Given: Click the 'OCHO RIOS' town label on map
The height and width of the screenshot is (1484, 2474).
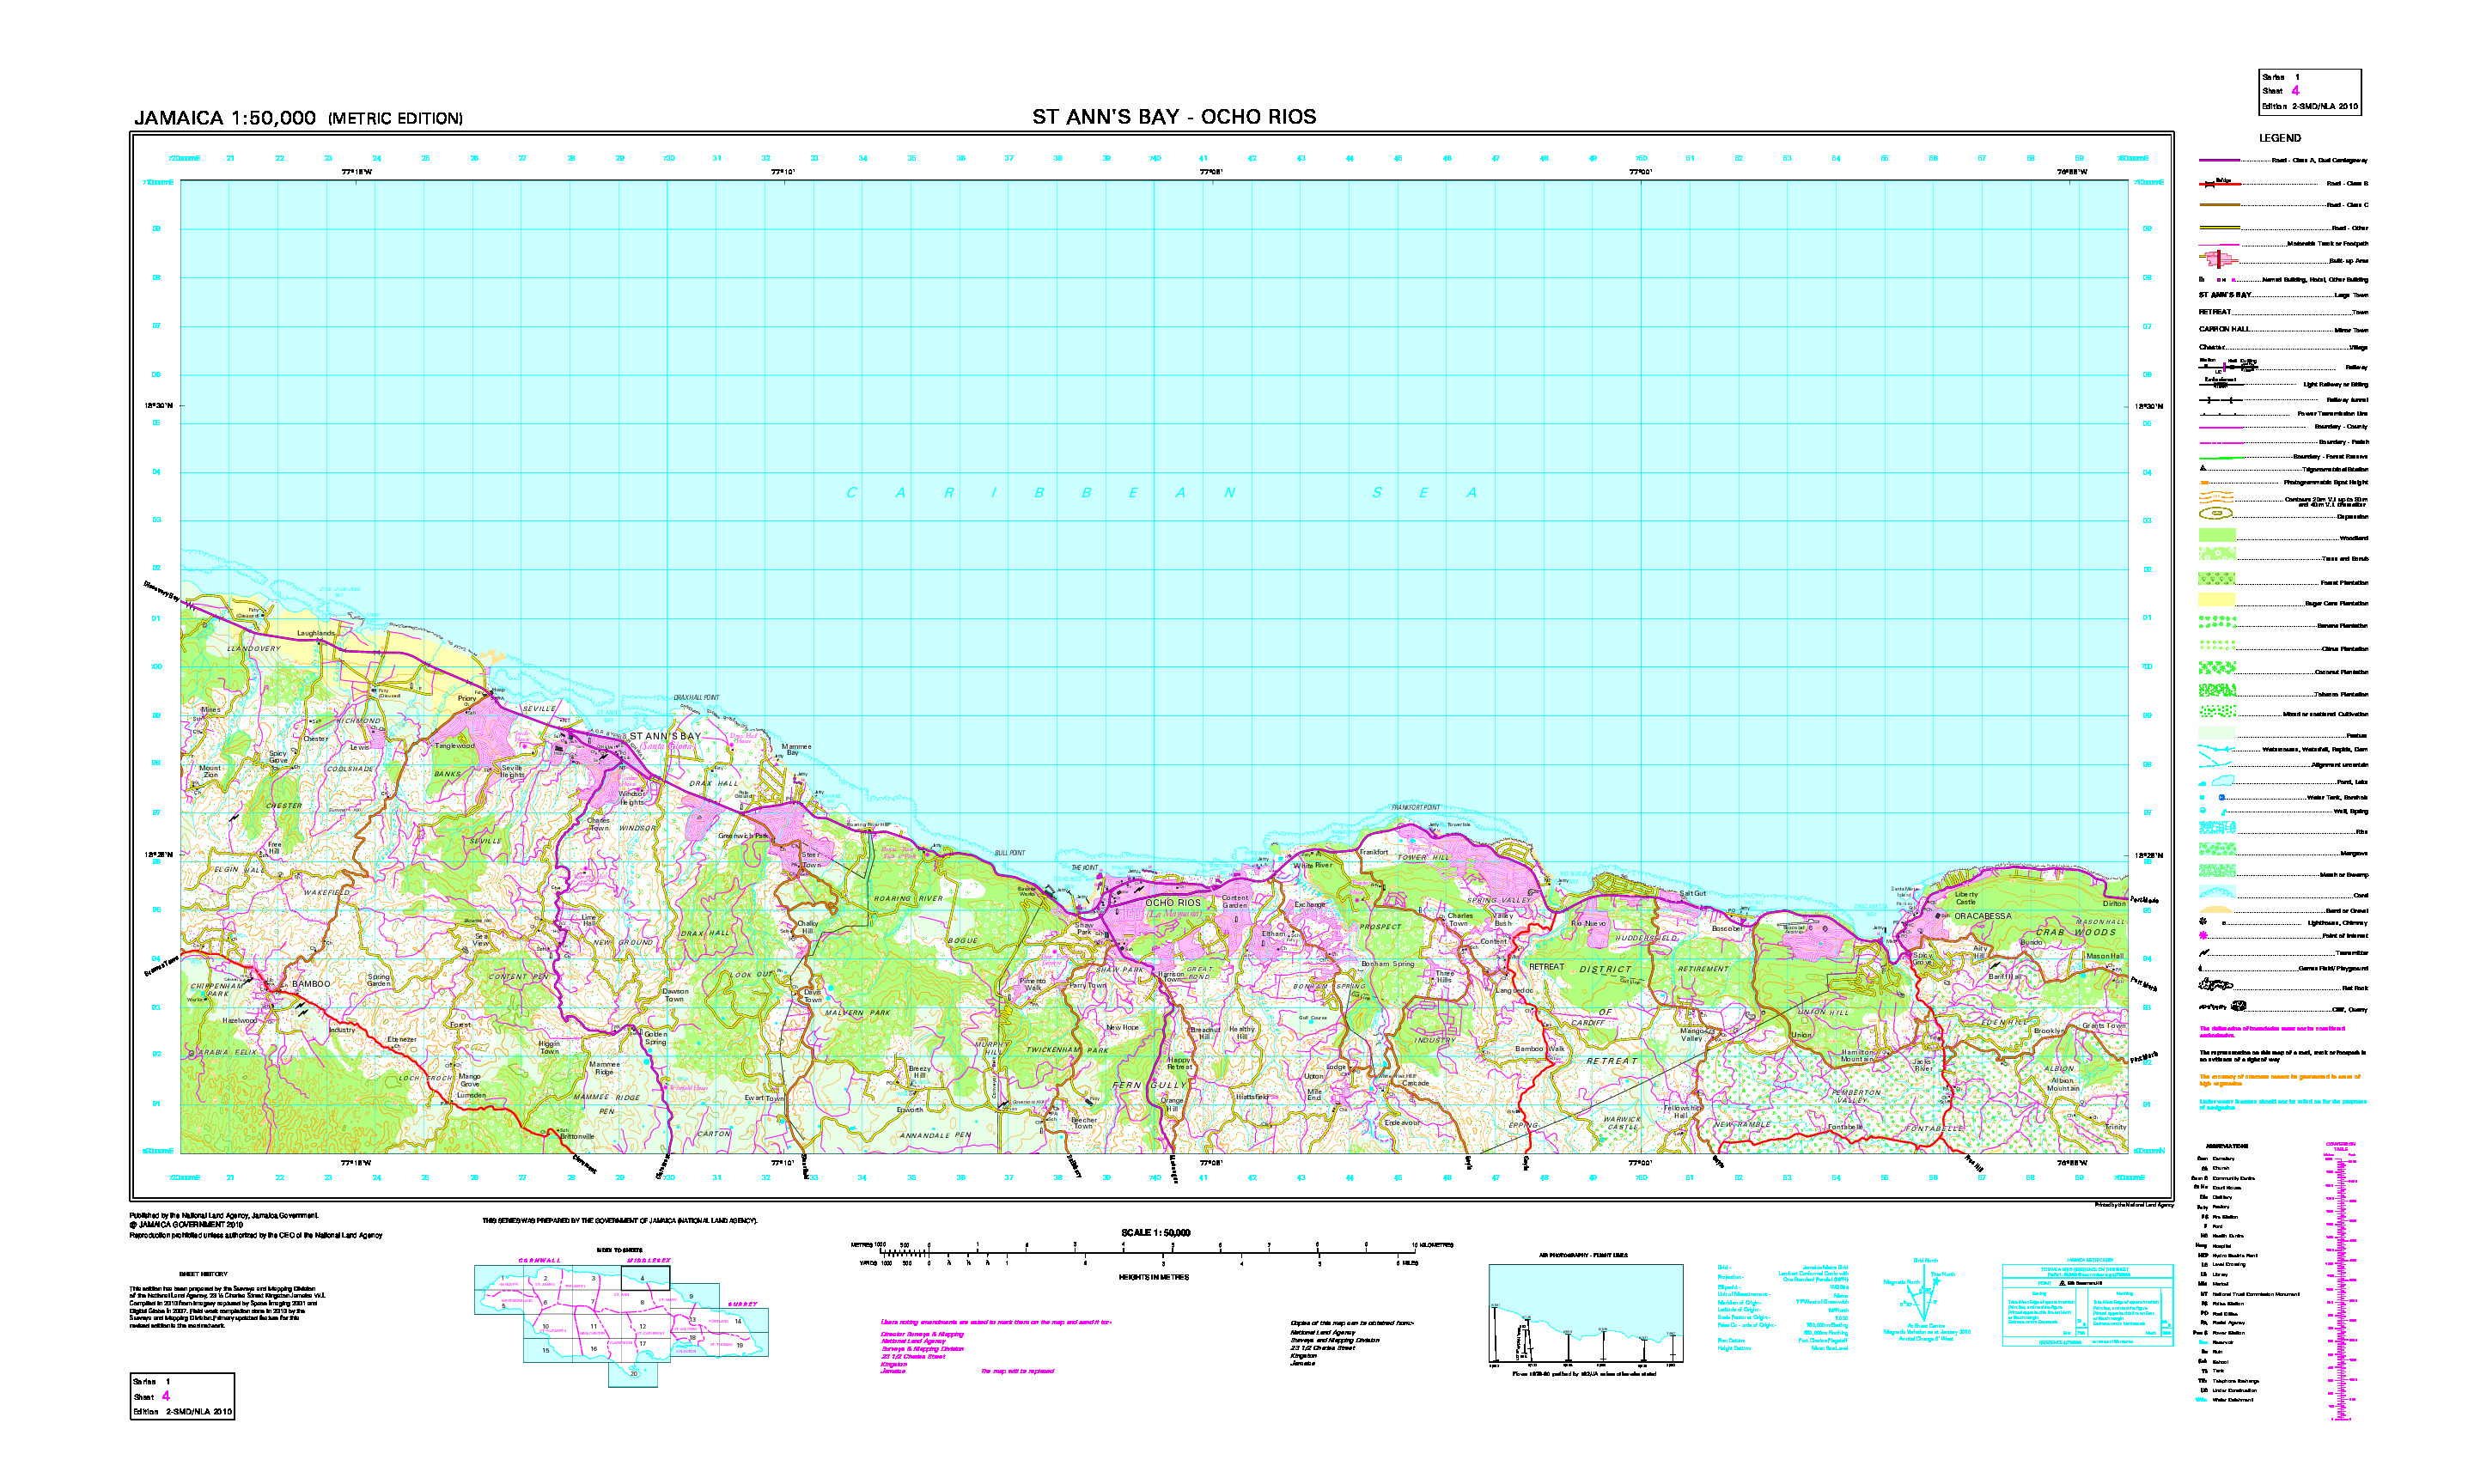Looking at the screenshot, I should tap(1173, 903).
